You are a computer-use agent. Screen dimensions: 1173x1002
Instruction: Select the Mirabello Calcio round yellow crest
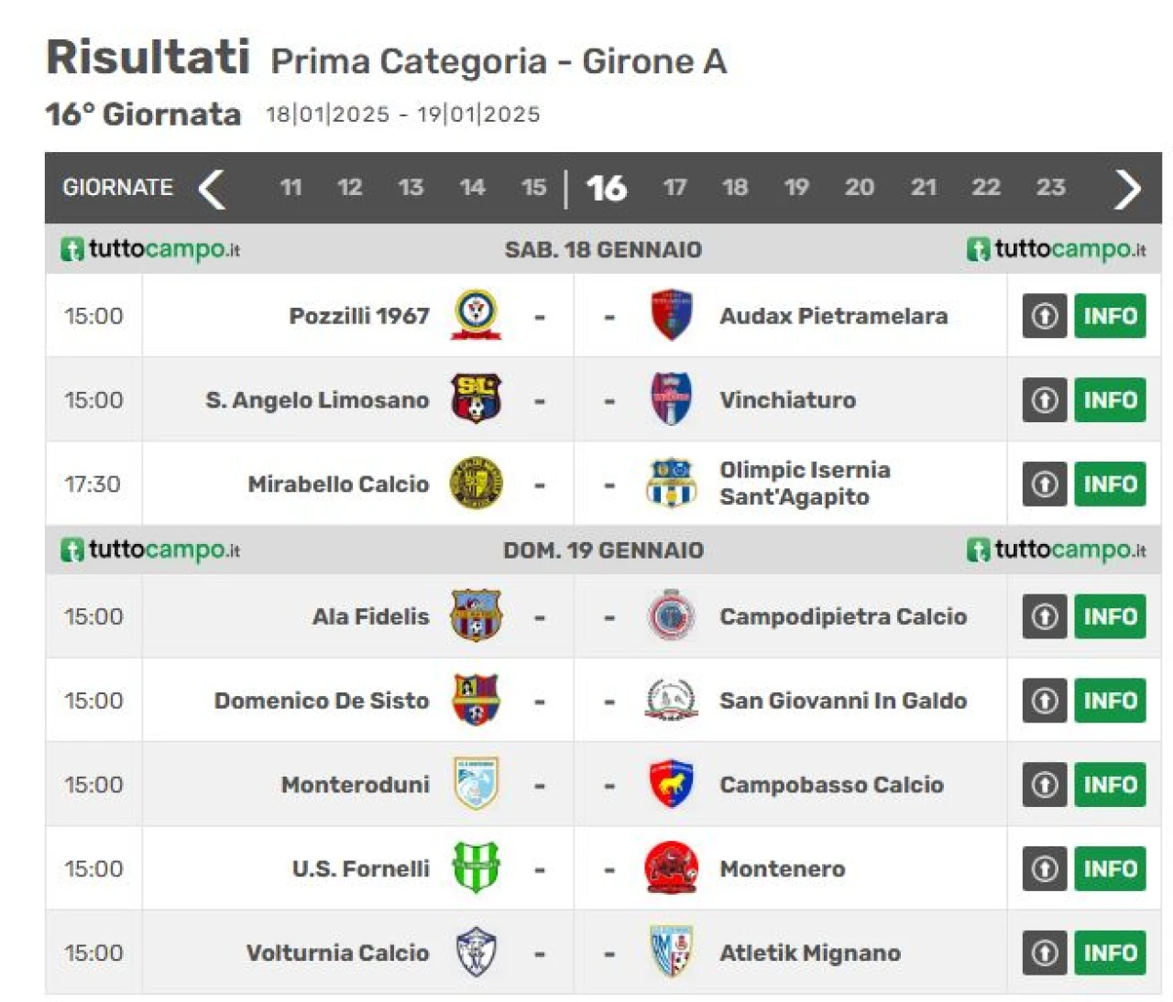(476, 484)
